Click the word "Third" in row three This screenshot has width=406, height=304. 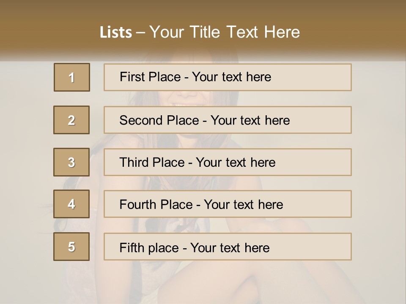coord(134,163)
